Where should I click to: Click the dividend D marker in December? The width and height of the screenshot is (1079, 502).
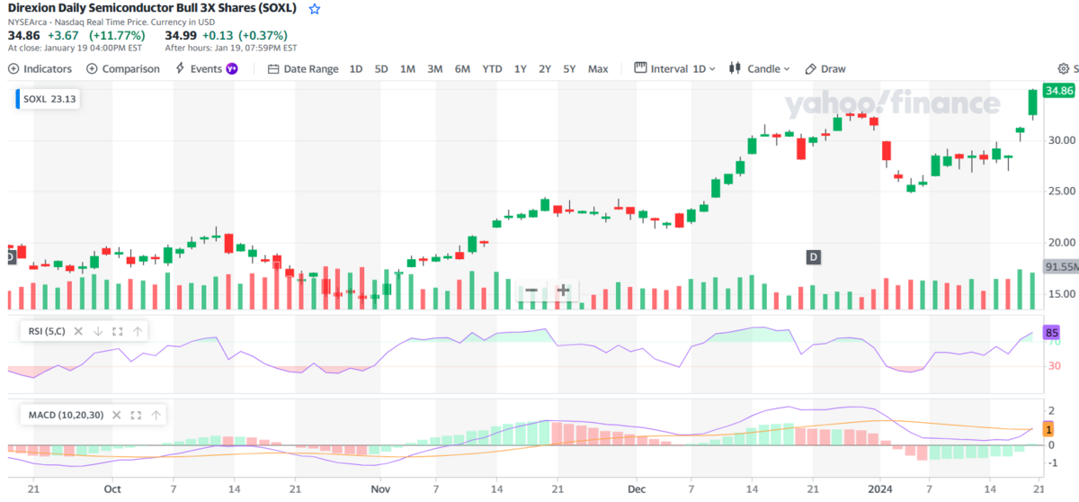pos(813,257)
